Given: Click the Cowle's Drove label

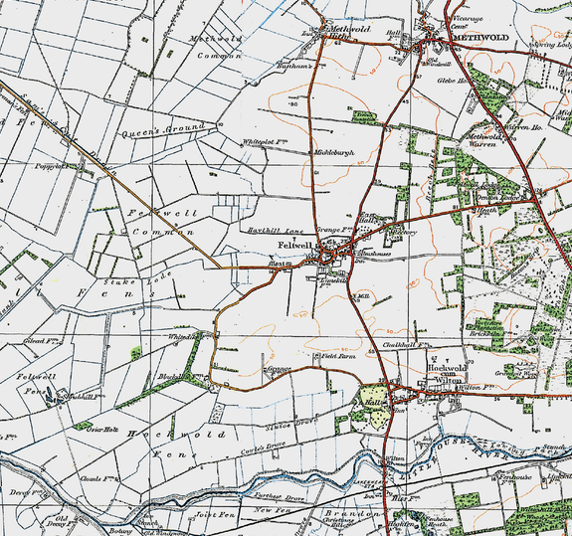Looking at the screenshot, I should (x=263, y=448).
